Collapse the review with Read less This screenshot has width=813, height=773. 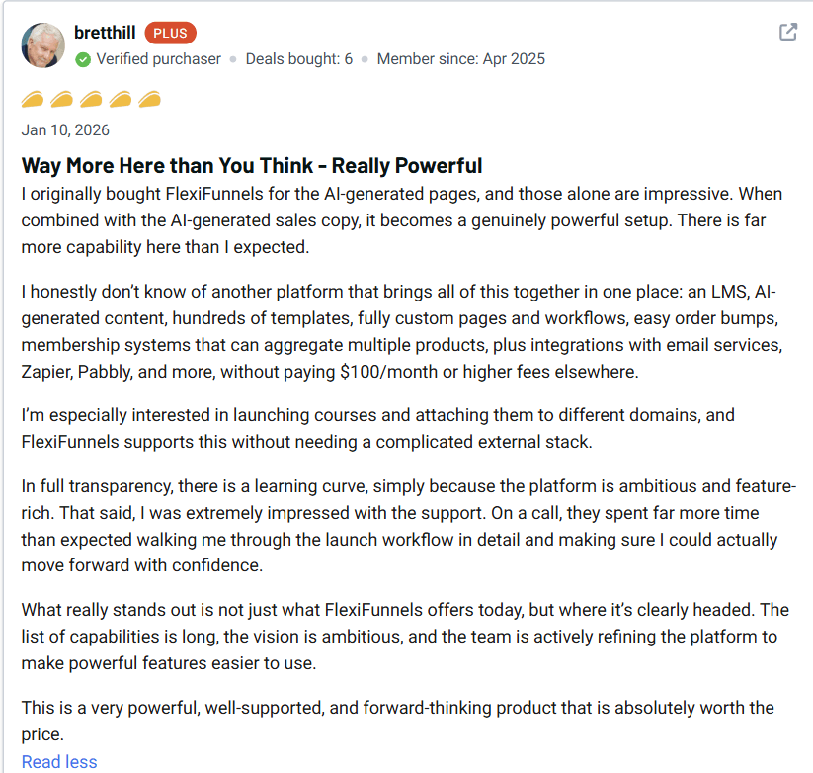59,761
